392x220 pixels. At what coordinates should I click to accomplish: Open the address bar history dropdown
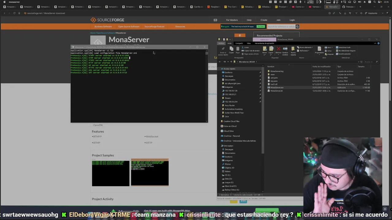pyautogui.click(x=359, y=62)
